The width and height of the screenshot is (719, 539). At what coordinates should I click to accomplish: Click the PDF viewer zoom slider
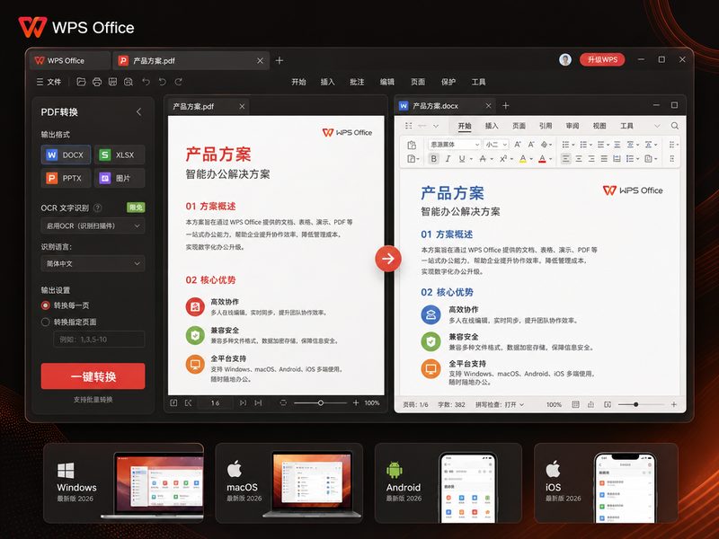coord(321,402)
